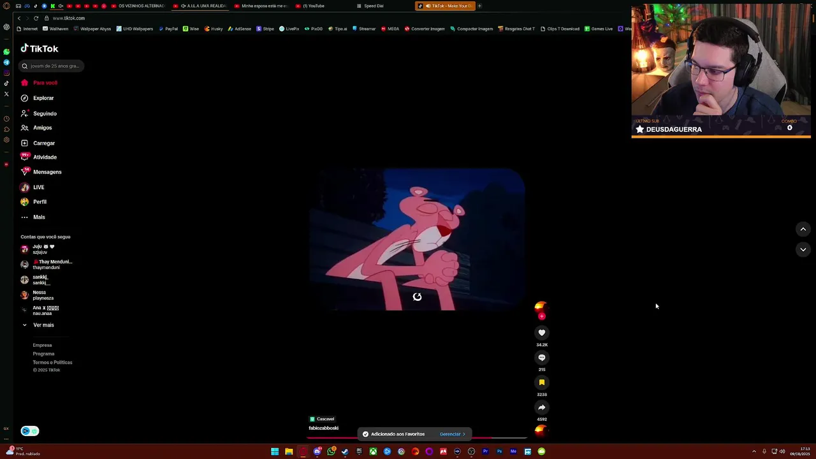The height and width of the screenshot is (459, 816).
Task: Open Mensagens inbox
Action: tap(41, 172)
